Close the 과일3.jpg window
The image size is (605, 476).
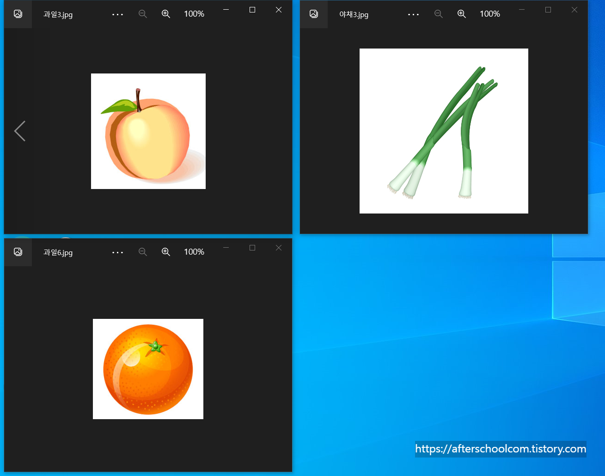(279, 10)
